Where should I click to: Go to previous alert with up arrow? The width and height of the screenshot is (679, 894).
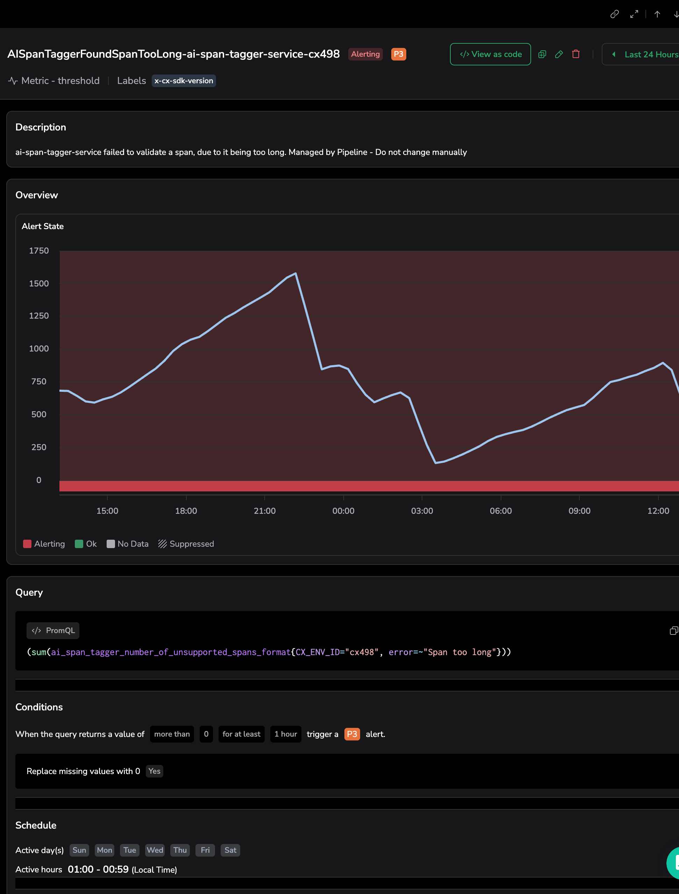click(657, 14)
